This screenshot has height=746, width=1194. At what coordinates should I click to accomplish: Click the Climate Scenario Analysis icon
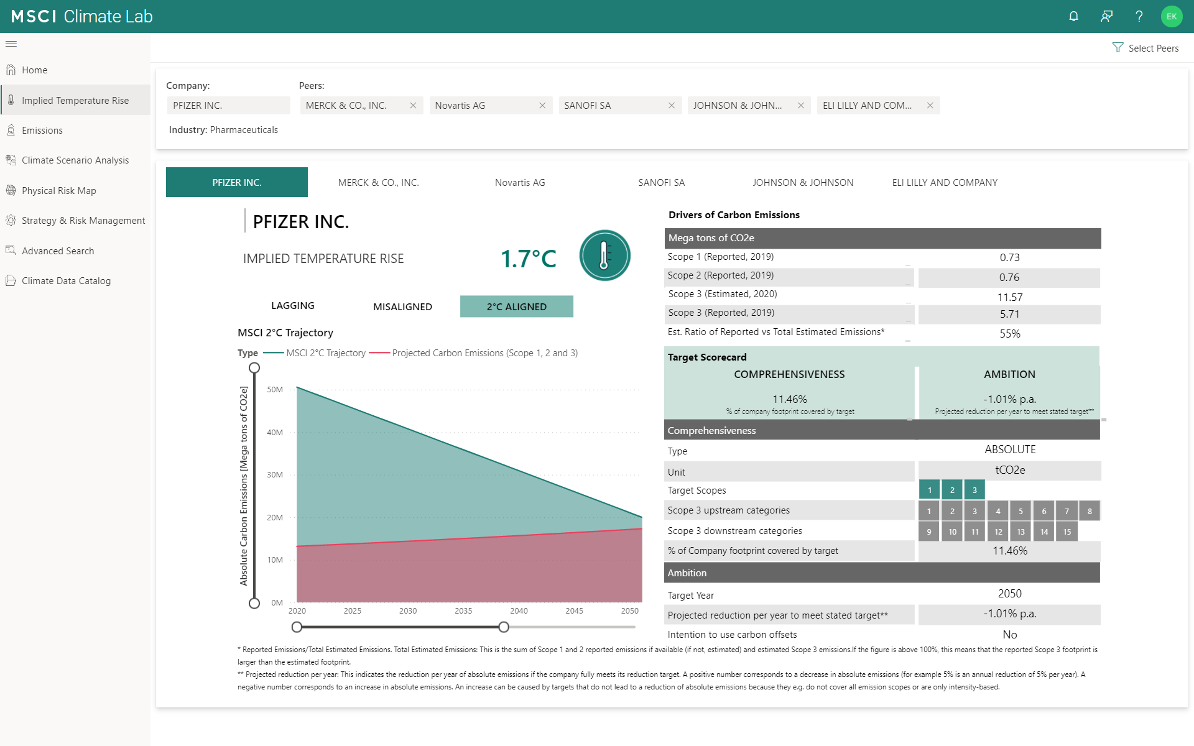11,160
